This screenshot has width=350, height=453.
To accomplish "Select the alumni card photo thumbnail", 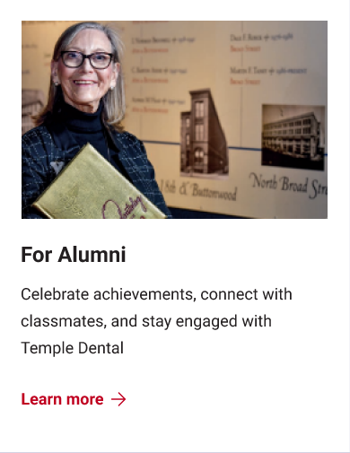I will (174, 119).
